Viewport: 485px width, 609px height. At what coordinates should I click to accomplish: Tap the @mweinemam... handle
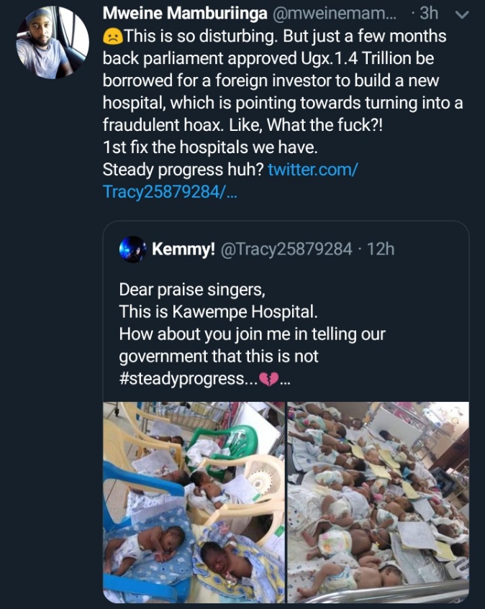coord(335,14)
